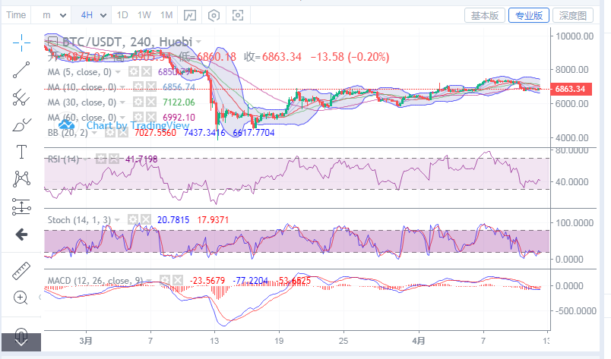Toggle fullscreen mode icon in toolbar

pyautogui.click(x=239, y=15)
